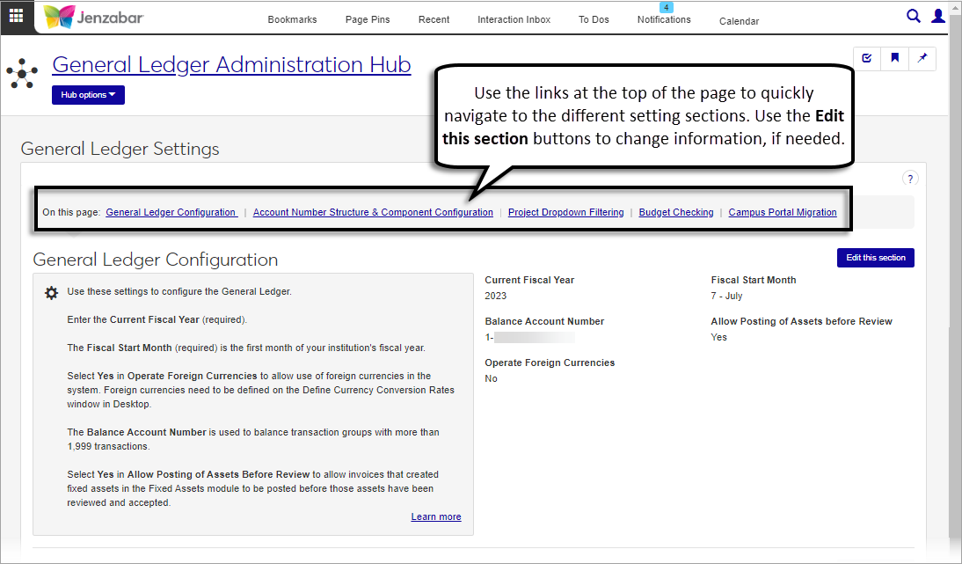
Task: Open the Page Pins menu
Action: (x=368, y=19)
